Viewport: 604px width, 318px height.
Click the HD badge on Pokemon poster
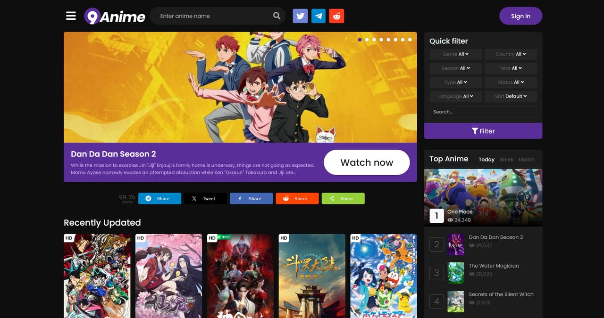pyautogui.click(x=356, y=238)
